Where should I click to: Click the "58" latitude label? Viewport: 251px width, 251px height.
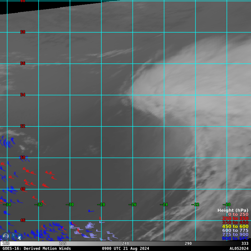23,32
